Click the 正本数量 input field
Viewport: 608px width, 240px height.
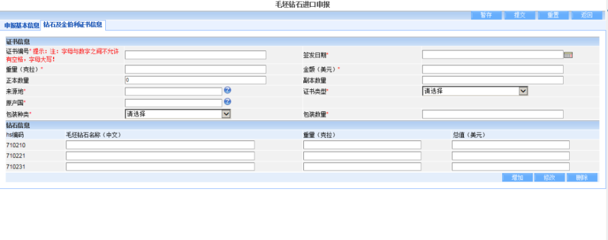point(195,80)
